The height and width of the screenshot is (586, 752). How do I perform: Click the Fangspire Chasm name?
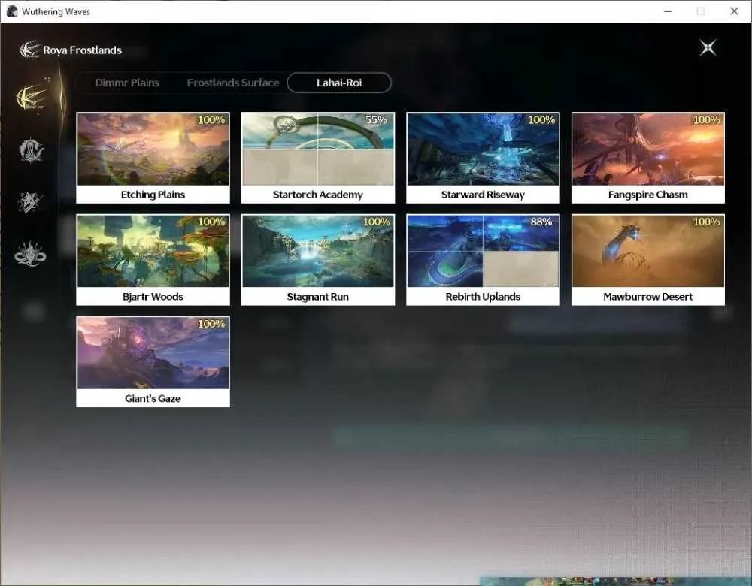coord(648,194)
